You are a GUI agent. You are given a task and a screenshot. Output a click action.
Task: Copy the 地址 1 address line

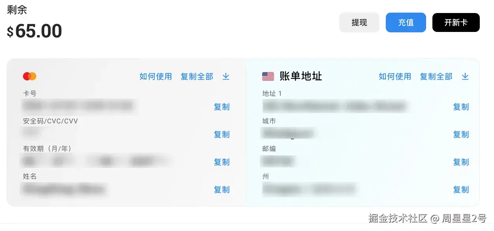[x=461, y=107]
